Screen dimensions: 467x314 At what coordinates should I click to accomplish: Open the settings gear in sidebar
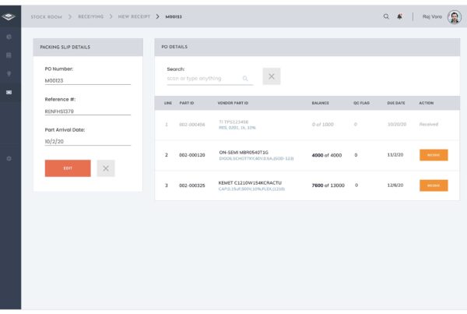[9, 159]
